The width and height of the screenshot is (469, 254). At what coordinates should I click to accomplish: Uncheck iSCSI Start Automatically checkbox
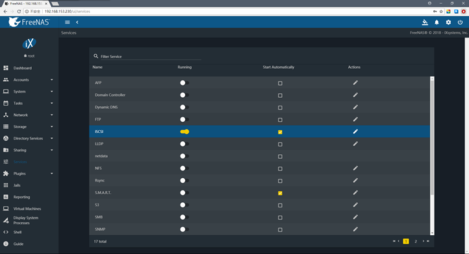(x=280, y=132)
